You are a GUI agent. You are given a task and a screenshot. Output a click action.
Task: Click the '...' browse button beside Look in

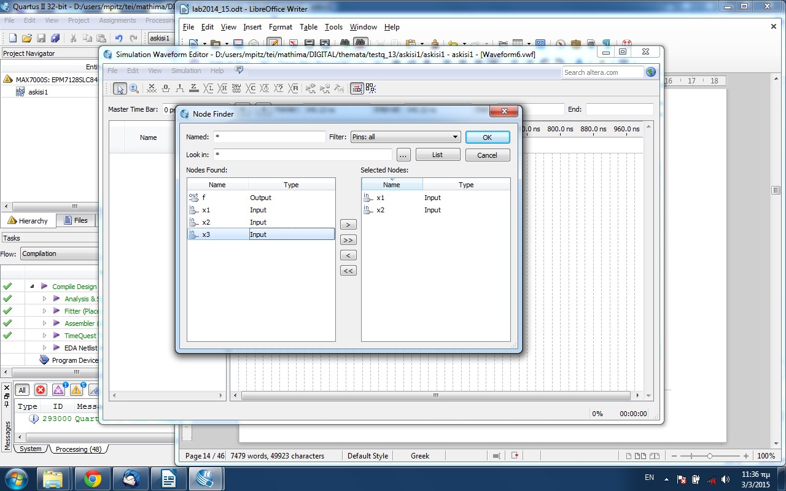pyautogui.click(x=403, y=155)
